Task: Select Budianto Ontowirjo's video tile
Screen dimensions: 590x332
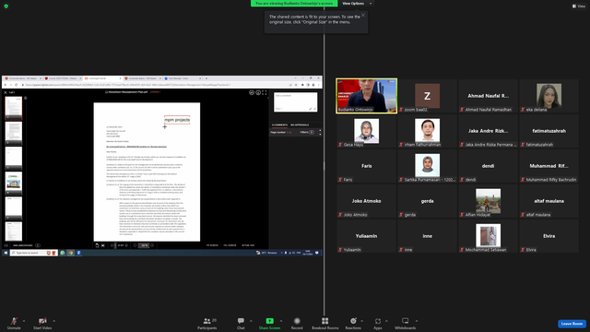Action: (367, 96)
